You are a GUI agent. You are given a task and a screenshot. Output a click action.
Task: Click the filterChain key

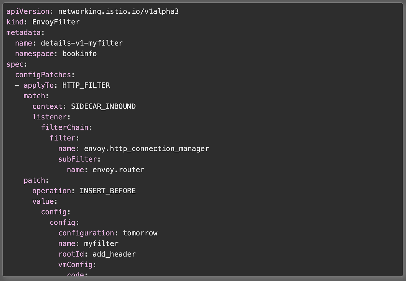65,127
